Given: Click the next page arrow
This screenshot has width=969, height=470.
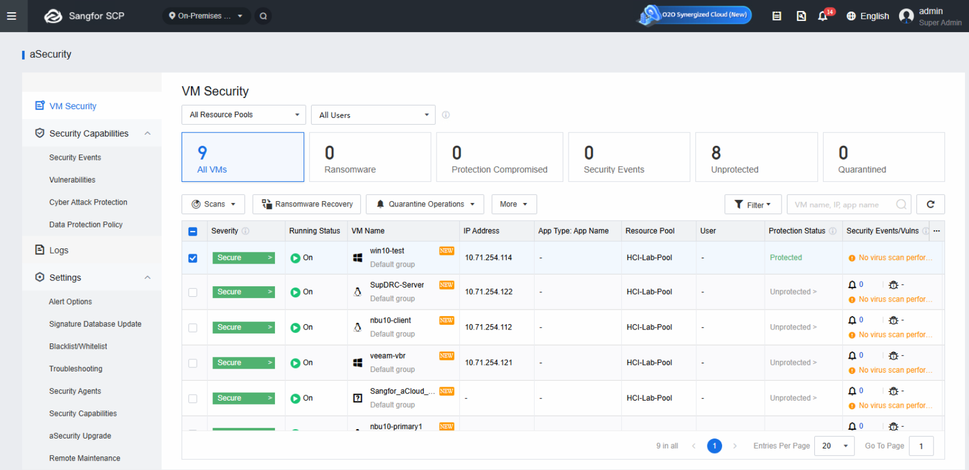Looking at the screenshot, I should (x=735, y=446).
